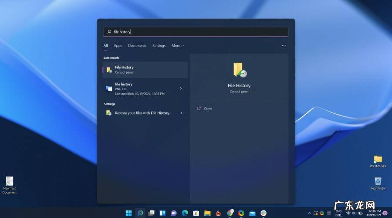Open Slack from the taskbar
392x218 pixels.
click(264, 213)
